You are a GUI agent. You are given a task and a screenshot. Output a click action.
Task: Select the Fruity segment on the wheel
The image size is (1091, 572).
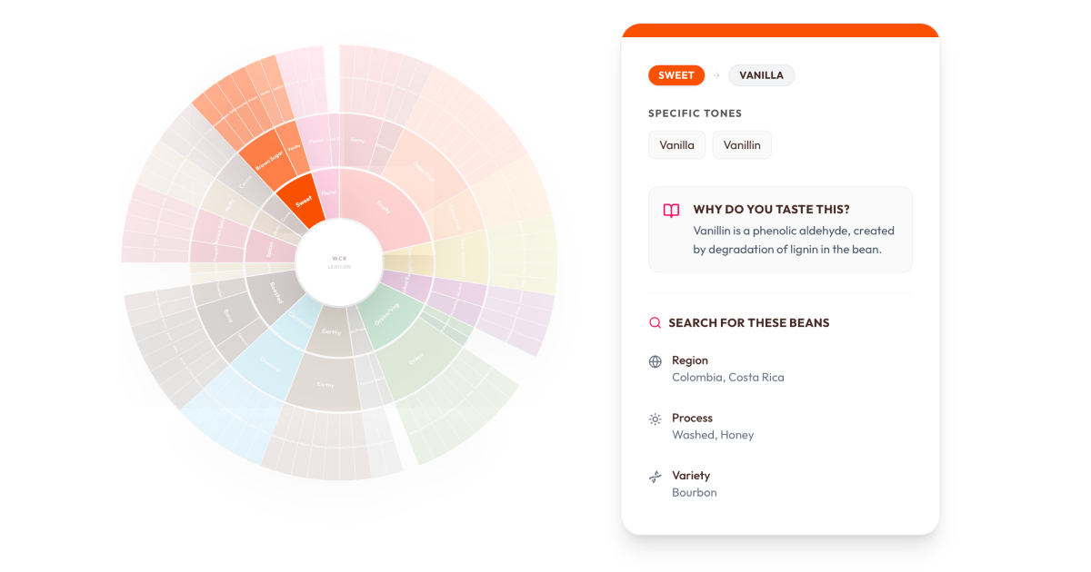[383, 206]
